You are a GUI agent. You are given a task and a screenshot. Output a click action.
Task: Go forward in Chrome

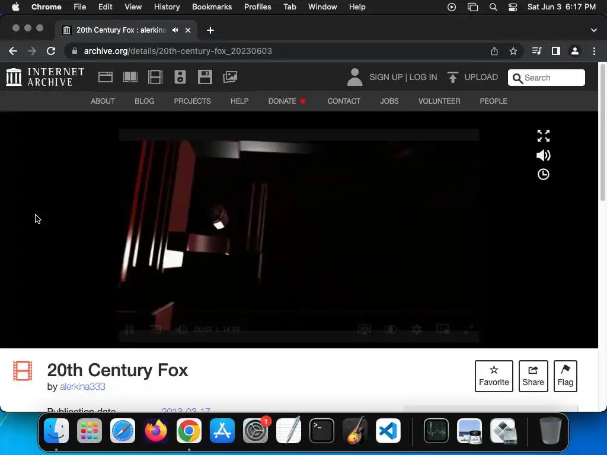coord(32,51)
